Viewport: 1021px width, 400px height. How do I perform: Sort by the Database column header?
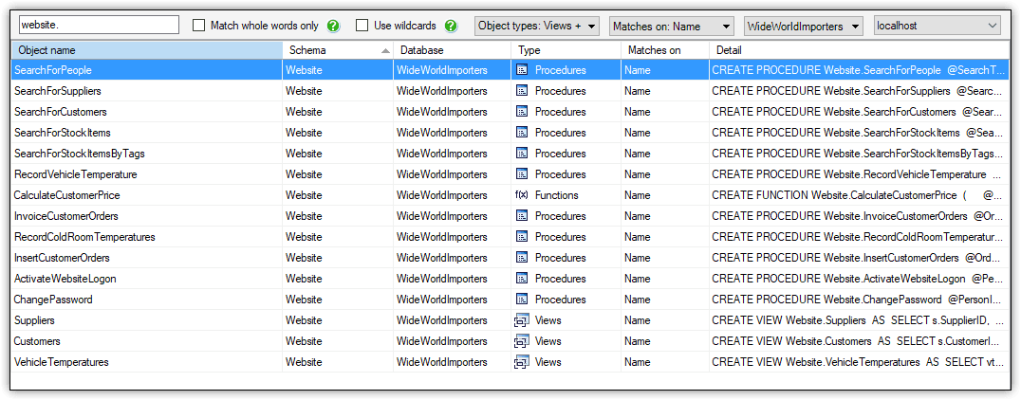coord(453,50)
